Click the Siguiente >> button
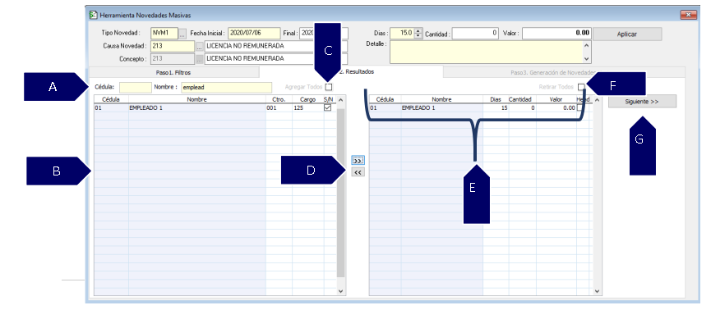This screenshot has width=711, height=310. click(x=642, y=102)
